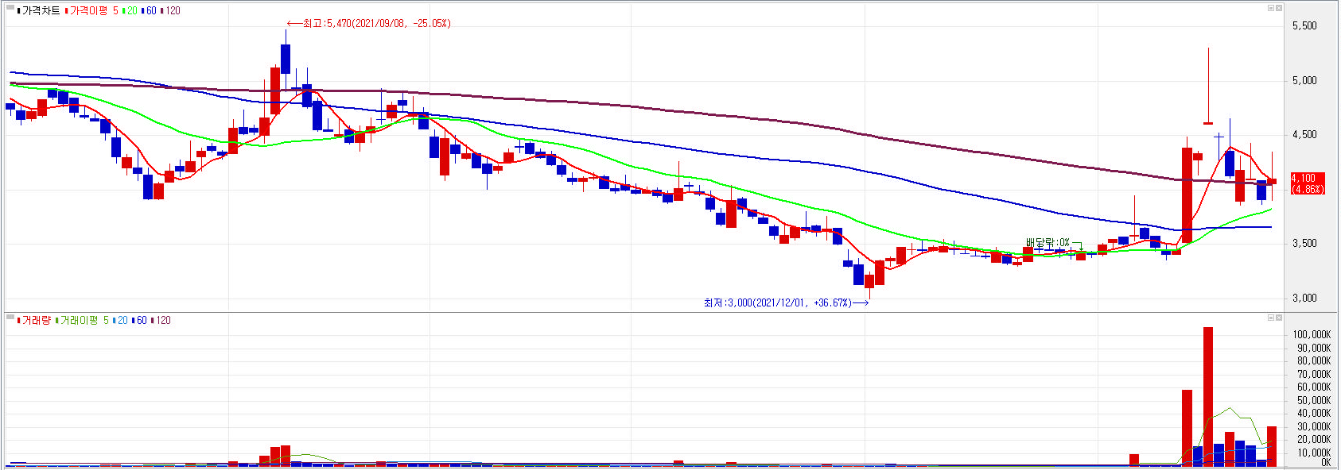
Task: Click the candle at the 5,470 high
Action: pos(286,59)
